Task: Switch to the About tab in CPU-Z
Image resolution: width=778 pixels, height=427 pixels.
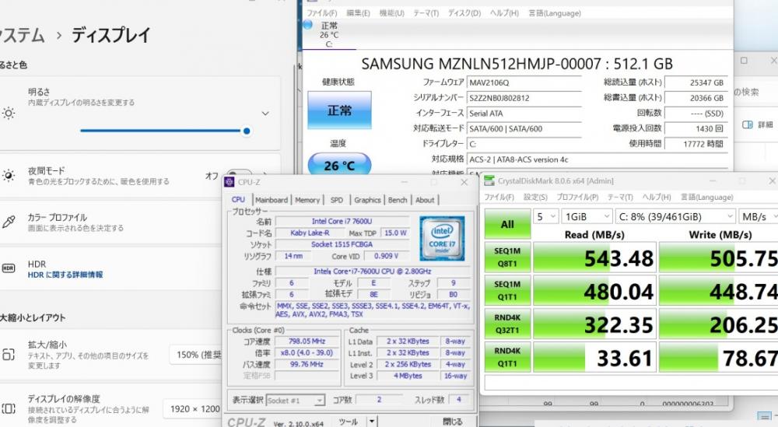Action: point(425,200)
